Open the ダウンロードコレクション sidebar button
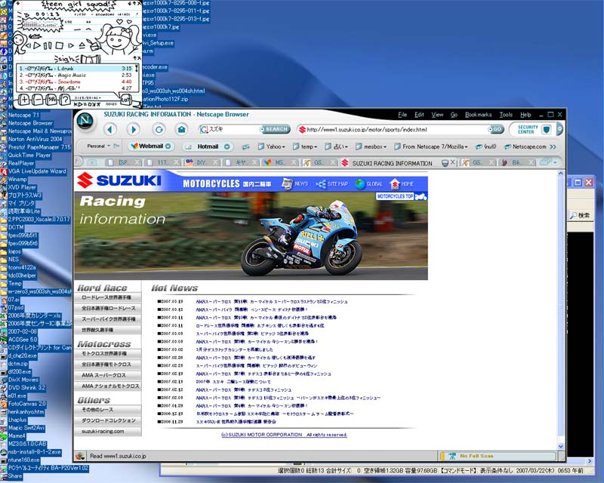Image resolution: width=604 pixels, height=483 pixels. coord(107,420)
